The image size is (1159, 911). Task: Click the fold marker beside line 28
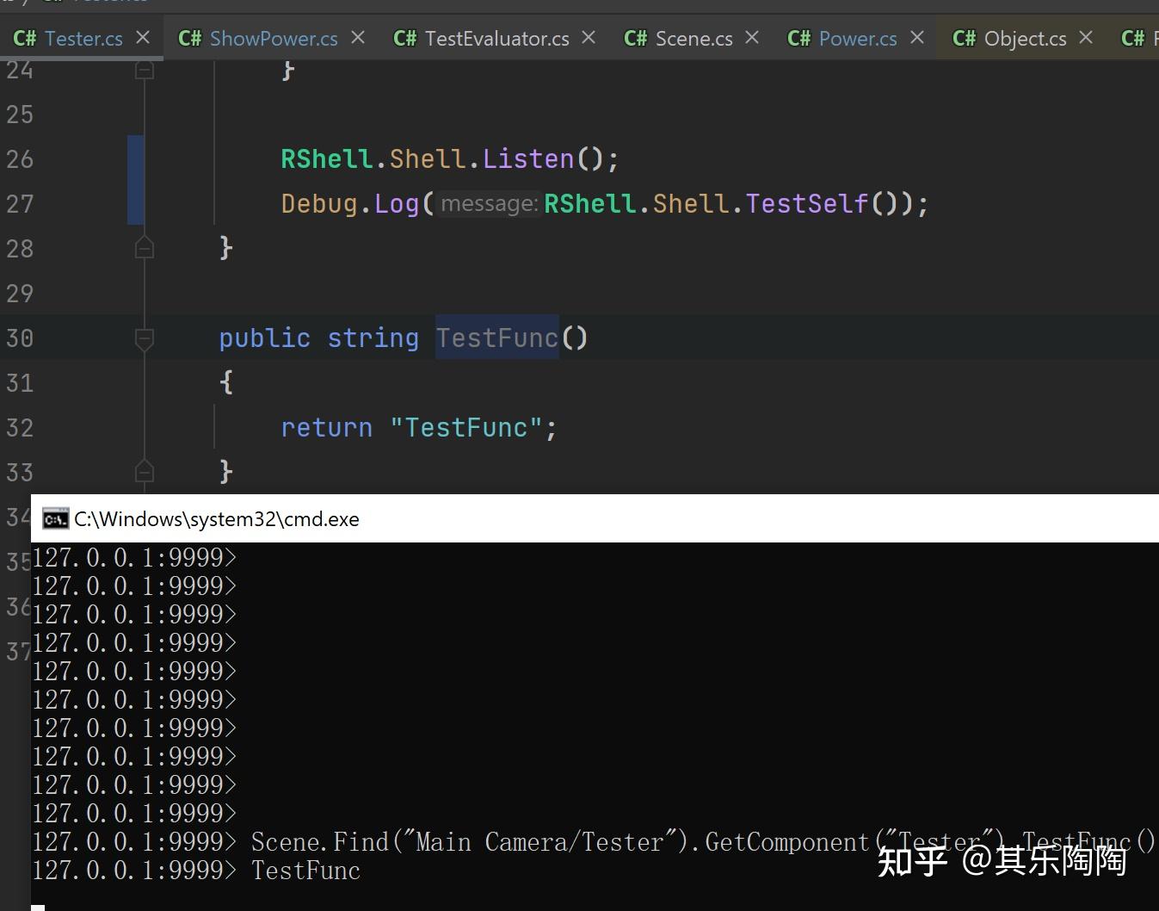tap(144, 247)
